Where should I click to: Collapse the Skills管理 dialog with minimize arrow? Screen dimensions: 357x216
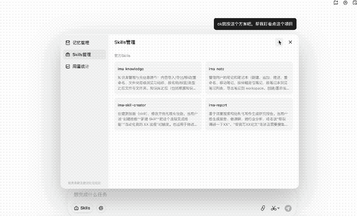pyautogui.click(x=279, y=42)
